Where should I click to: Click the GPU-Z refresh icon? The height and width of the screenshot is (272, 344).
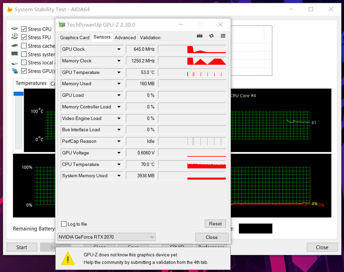211,36
